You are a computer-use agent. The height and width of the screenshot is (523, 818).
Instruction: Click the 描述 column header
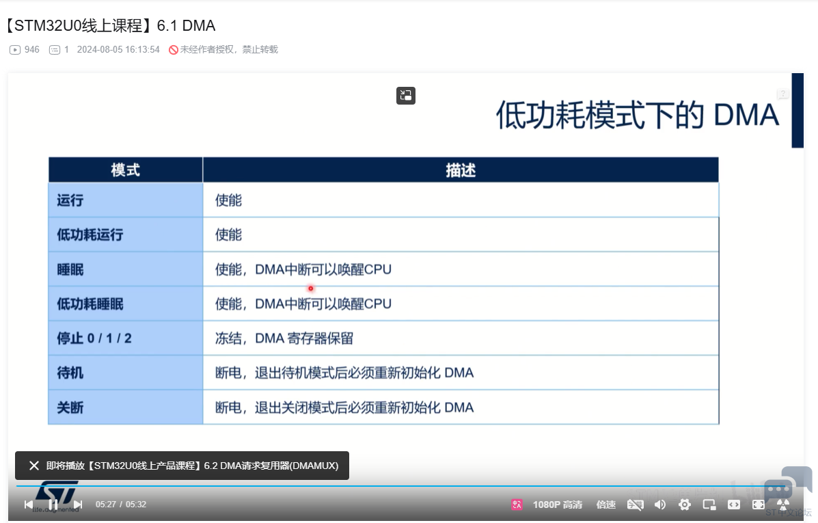(x=461, y=170)
